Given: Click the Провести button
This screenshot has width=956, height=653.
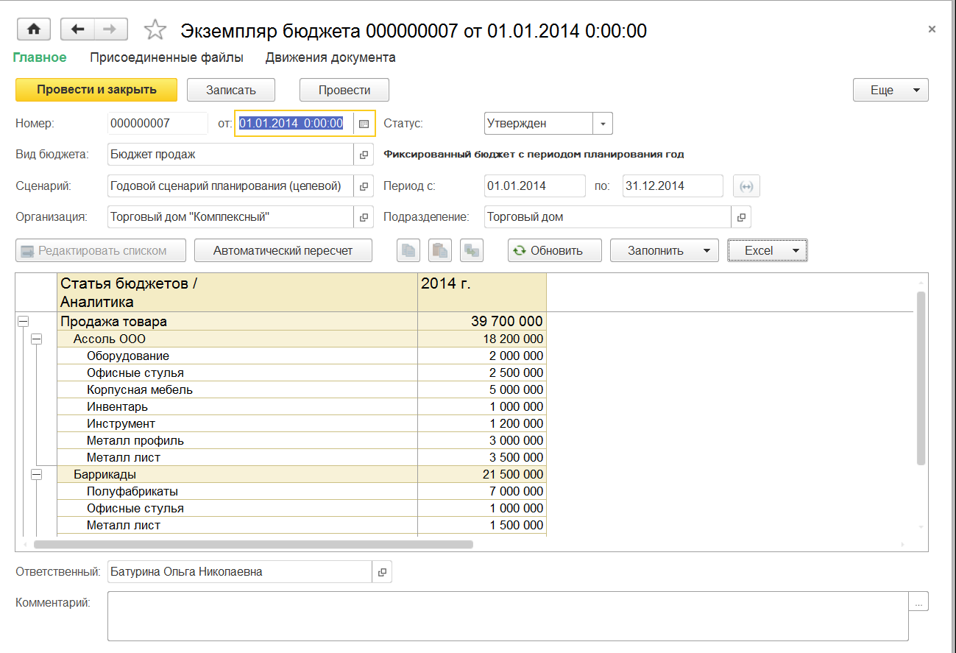Looking at the screenshot, I should coord(344,90).
